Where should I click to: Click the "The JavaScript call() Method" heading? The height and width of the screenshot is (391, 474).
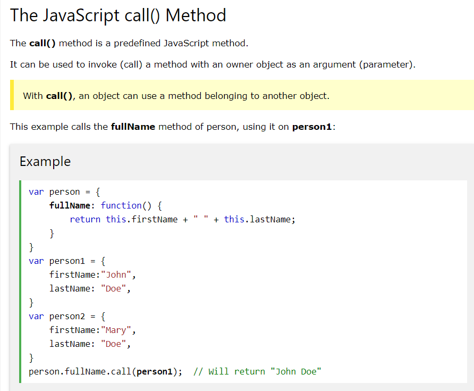(118, 15)
